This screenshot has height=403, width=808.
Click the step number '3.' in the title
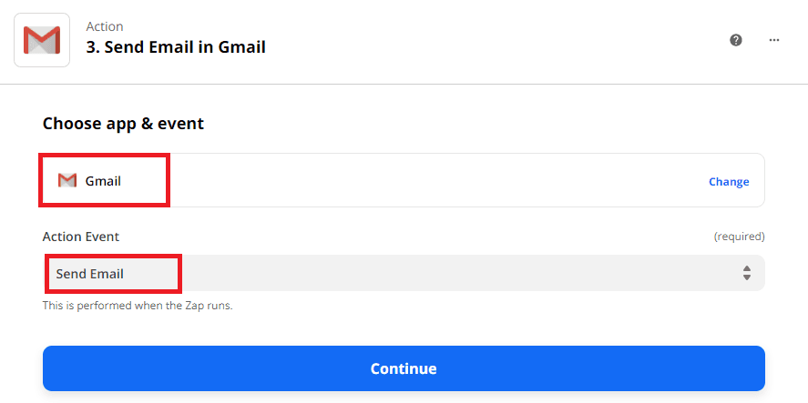93,47
